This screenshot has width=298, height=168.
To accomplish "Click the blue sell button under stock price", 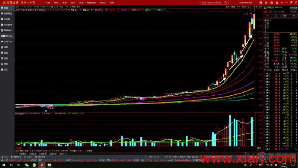I will [276, 16].
